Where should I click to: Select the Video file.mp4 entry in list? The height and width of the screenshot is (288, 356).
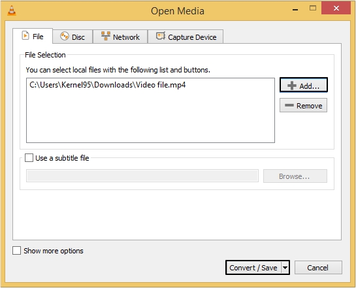[x=107, y=85]
